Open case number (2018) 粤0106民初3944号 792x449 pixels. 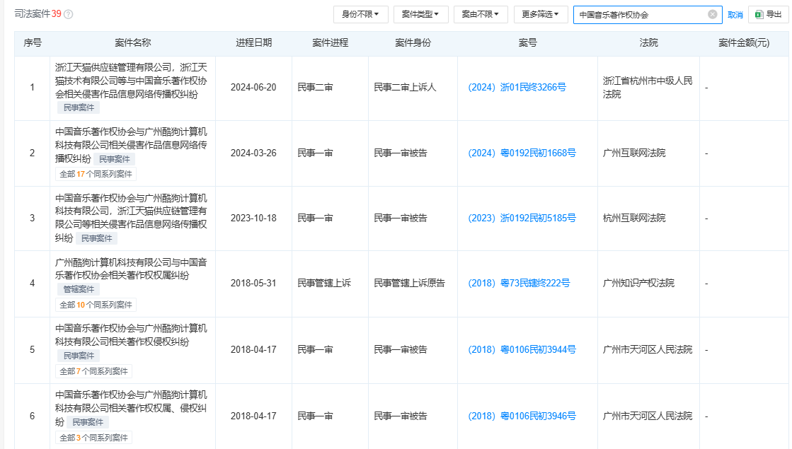point(522,349)
